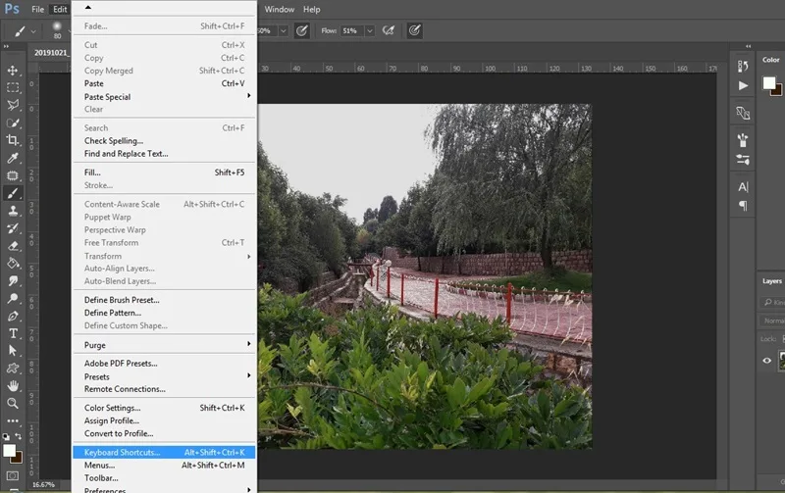
Task: Swap foreground and background colors
Action: 18,436
